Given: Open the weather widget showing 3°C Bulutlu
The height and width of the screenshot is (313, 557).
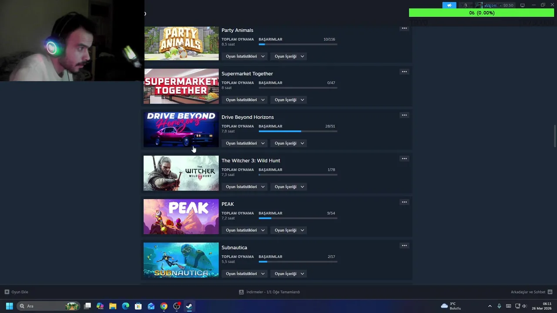Looking at the screenshot, I should [x=451, y=306].
